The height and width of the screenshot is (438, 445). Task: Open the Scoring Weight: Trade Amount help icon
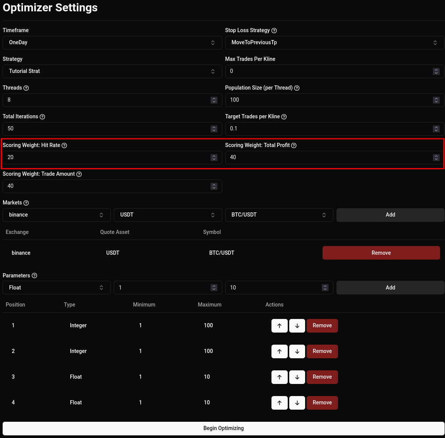click(x=79, y=174)
